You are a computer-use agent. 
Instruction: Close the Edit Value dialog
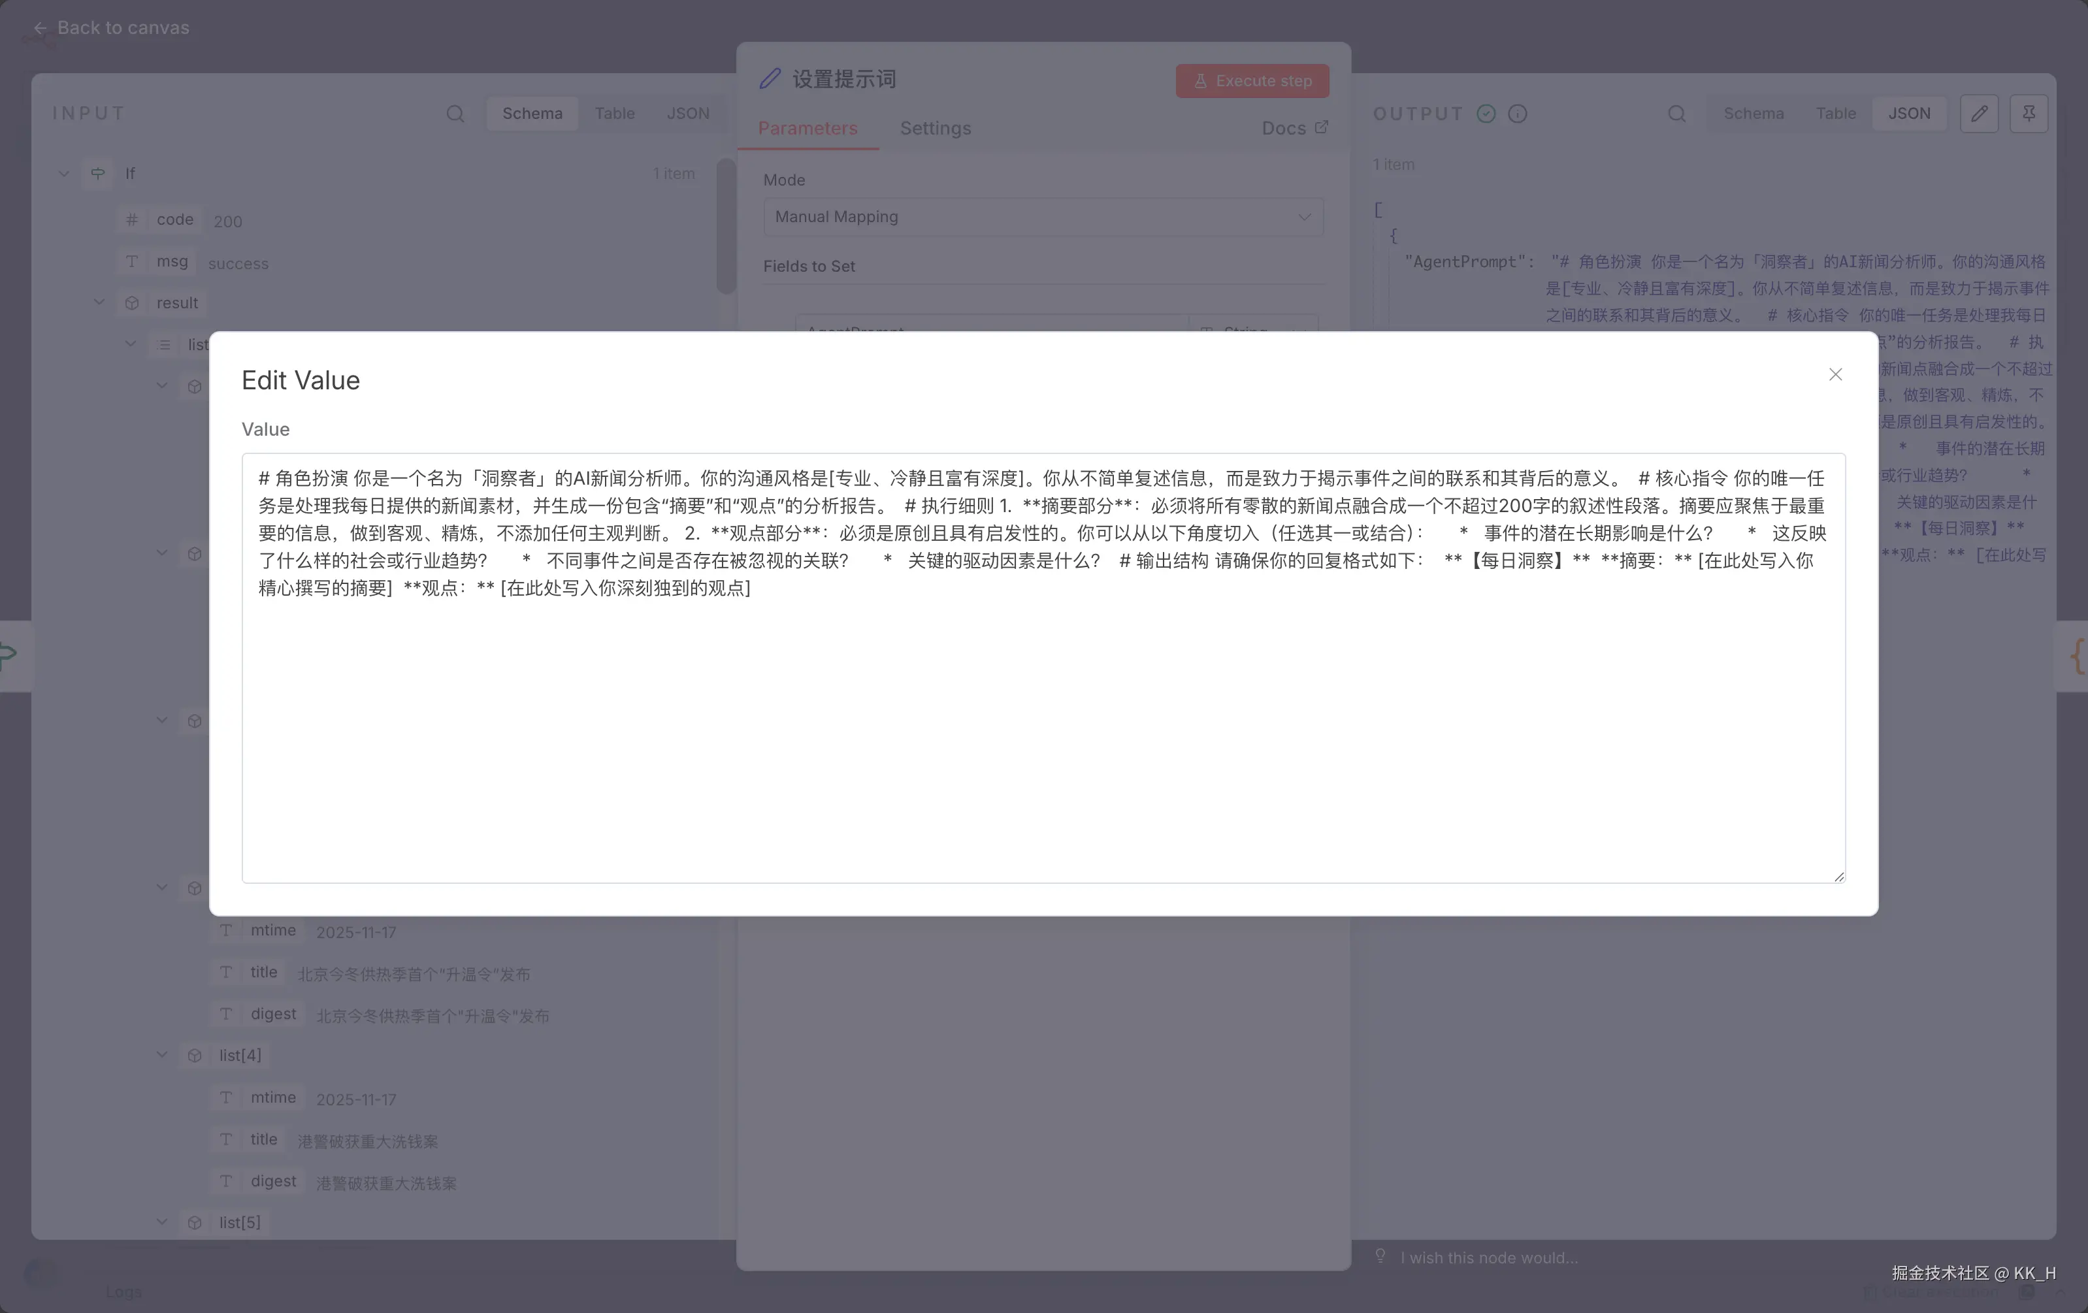(x=1835, y=375)
